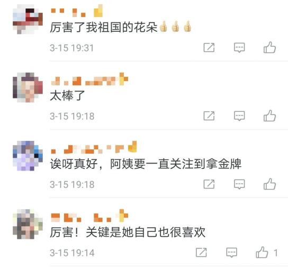Reply to the 阿姨要一直关注到拿金牌 comment

239,184
